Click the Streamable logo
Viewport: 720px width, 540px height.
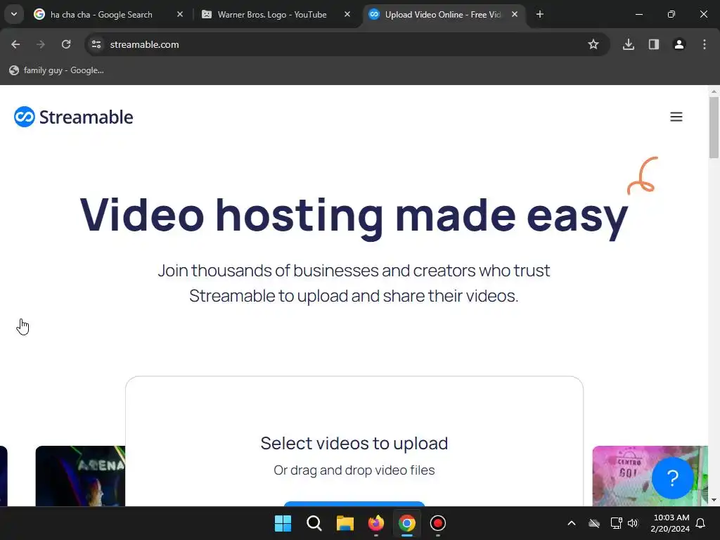pos(73,117)
